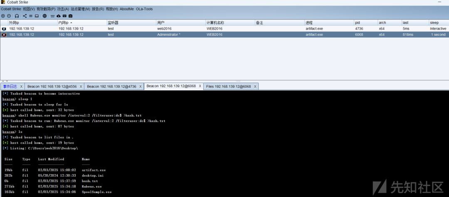The width and height of the screenshot is (449, 197).
Task: Sort by the 监听器 column header
Action: tap(131, 22)
